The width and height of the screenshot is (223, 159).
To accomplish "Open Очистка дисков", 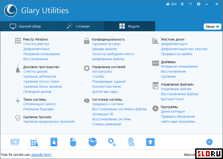I will click(x=35, y=72).
